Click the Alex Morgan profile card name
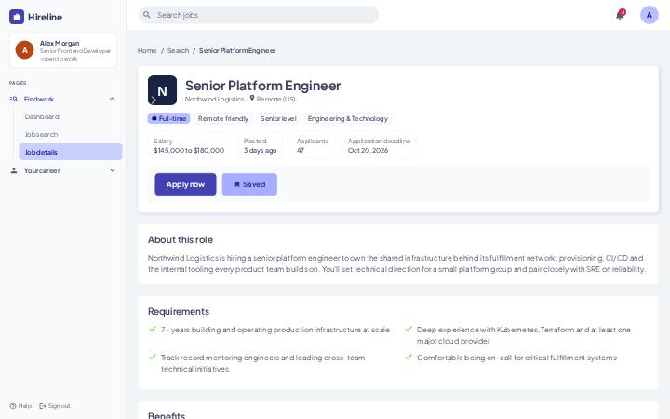Image resolution: width=670 pixels, height=419 pixels. tap(60, 43)
